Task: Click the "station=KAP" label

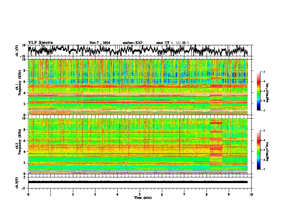Action: point(132,43)
